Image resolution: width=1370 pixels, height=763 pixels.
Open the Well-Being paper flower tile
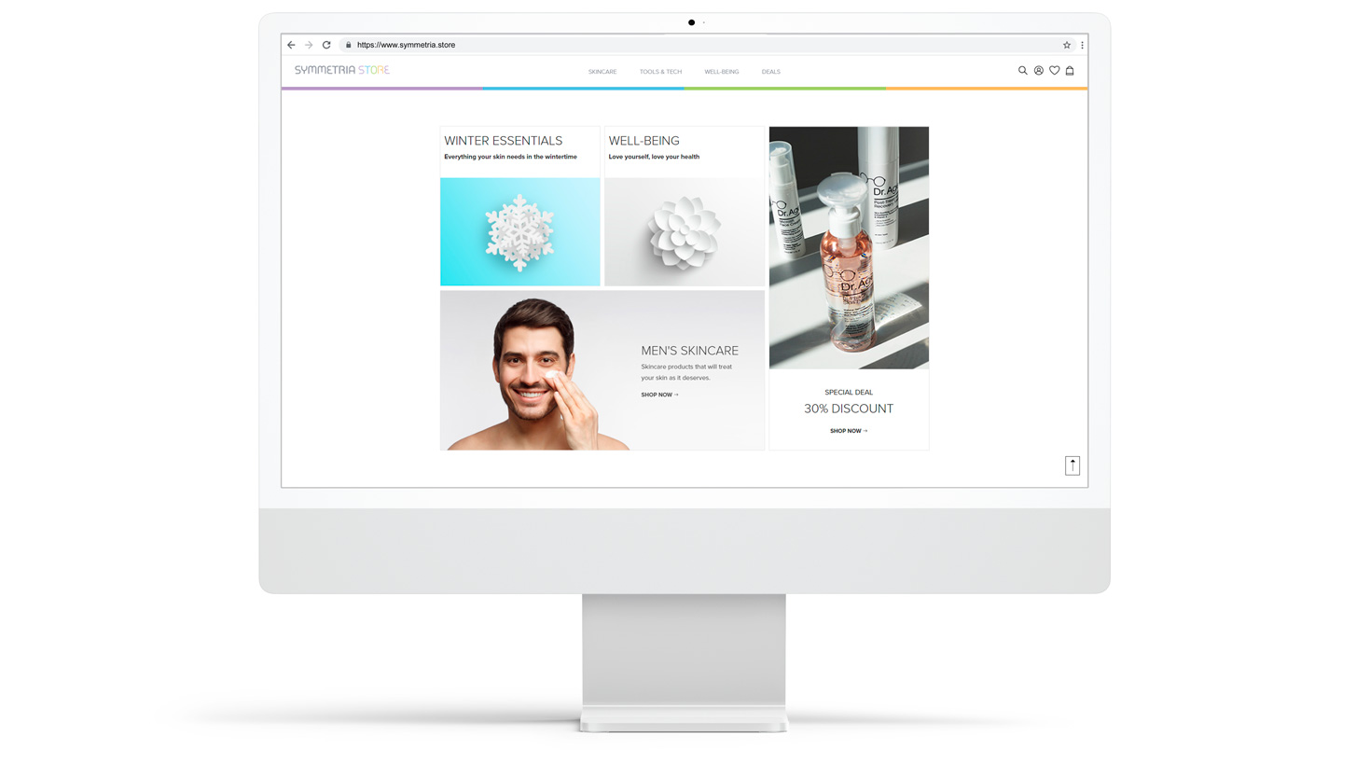click(x=684, y=231)
